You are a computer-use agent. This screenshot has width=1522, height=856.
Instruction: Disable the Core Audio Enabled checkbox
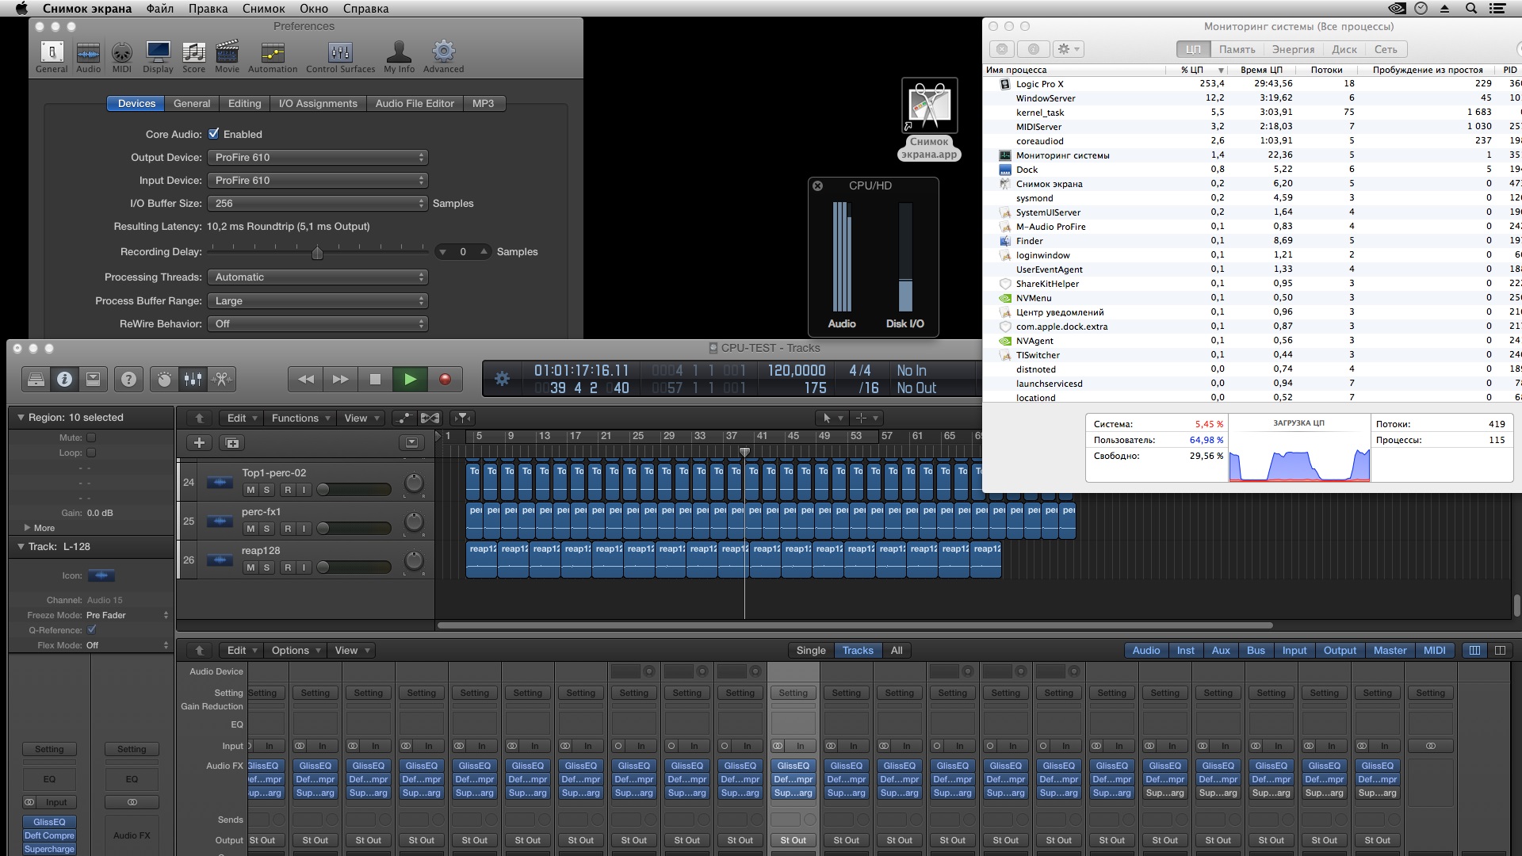214,134
